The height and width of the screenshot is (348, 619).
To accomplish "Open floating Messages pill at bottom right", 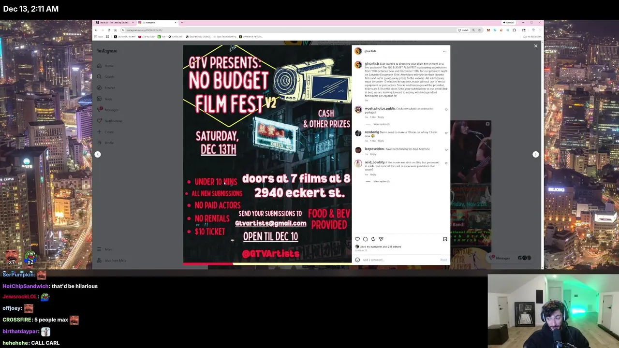I will click(510, 258).
